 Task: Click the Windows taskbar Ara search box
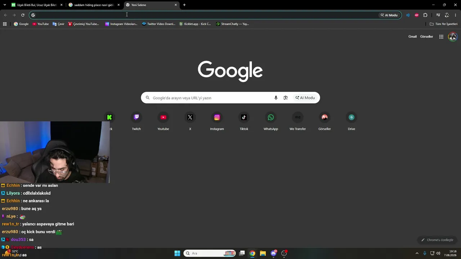[x=210, y=253]
